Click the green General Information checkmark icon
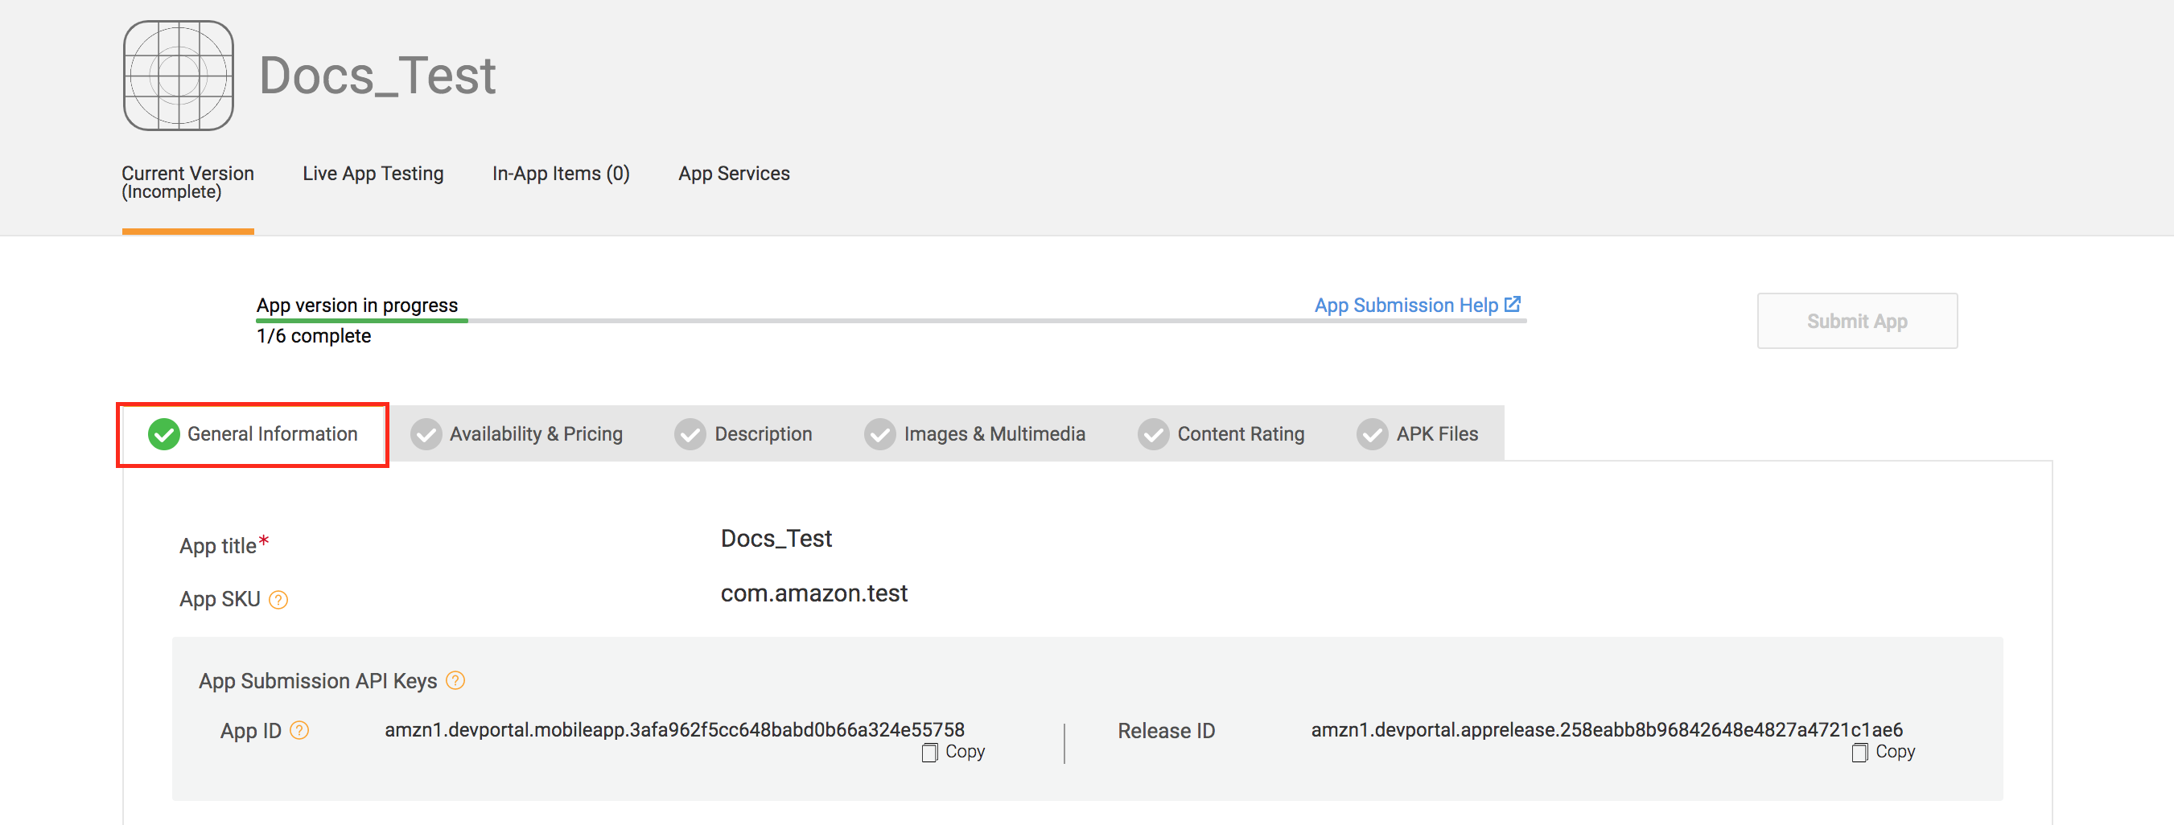 click(x=163, y=434)
